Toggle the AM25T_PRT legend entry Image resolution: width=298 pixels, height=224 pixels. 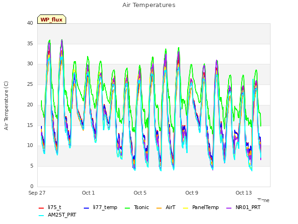[57, 215]
